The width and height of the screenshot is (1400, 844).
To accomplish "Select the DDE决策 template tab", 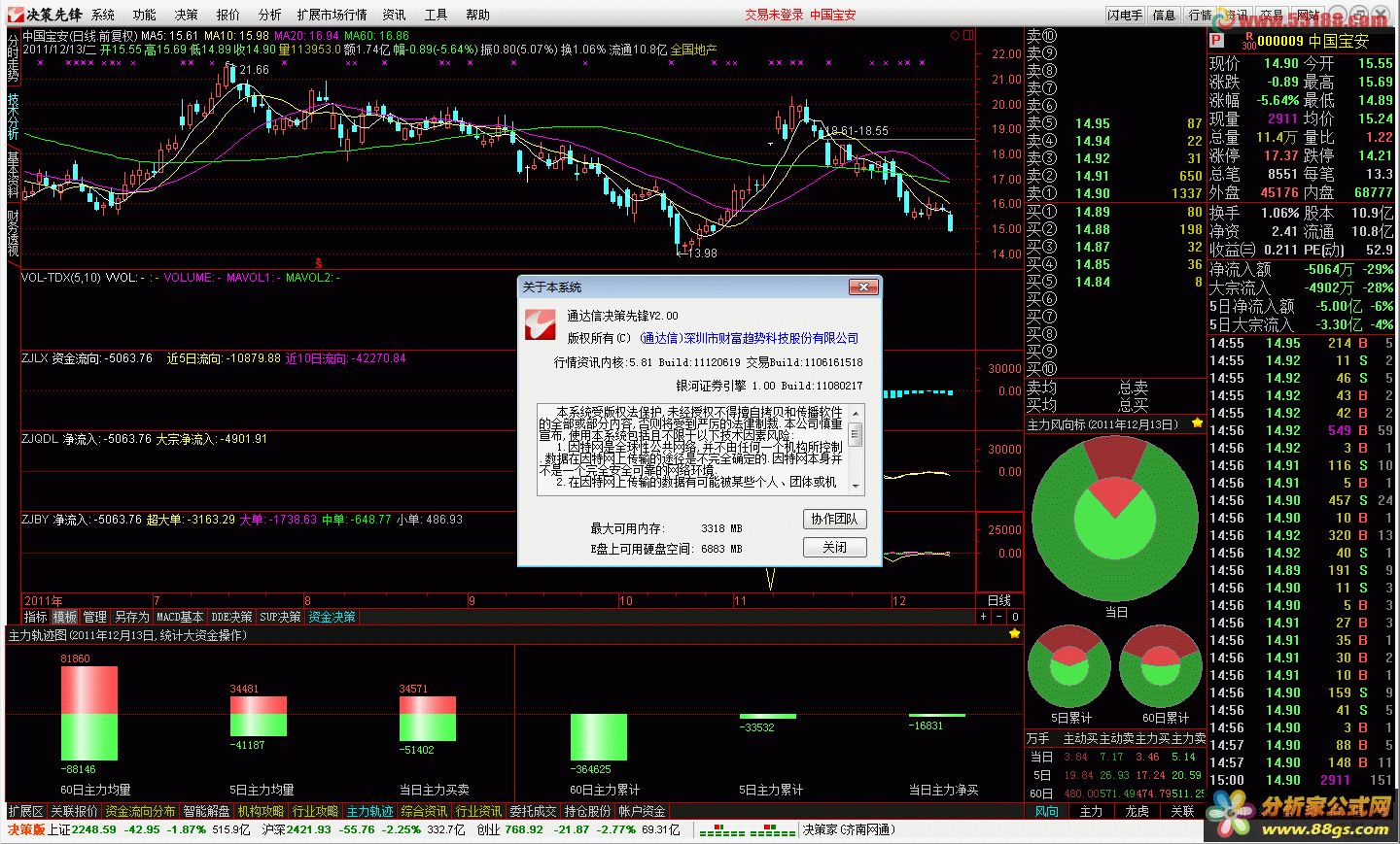I will pyautogui.click(x=232, y=617).
